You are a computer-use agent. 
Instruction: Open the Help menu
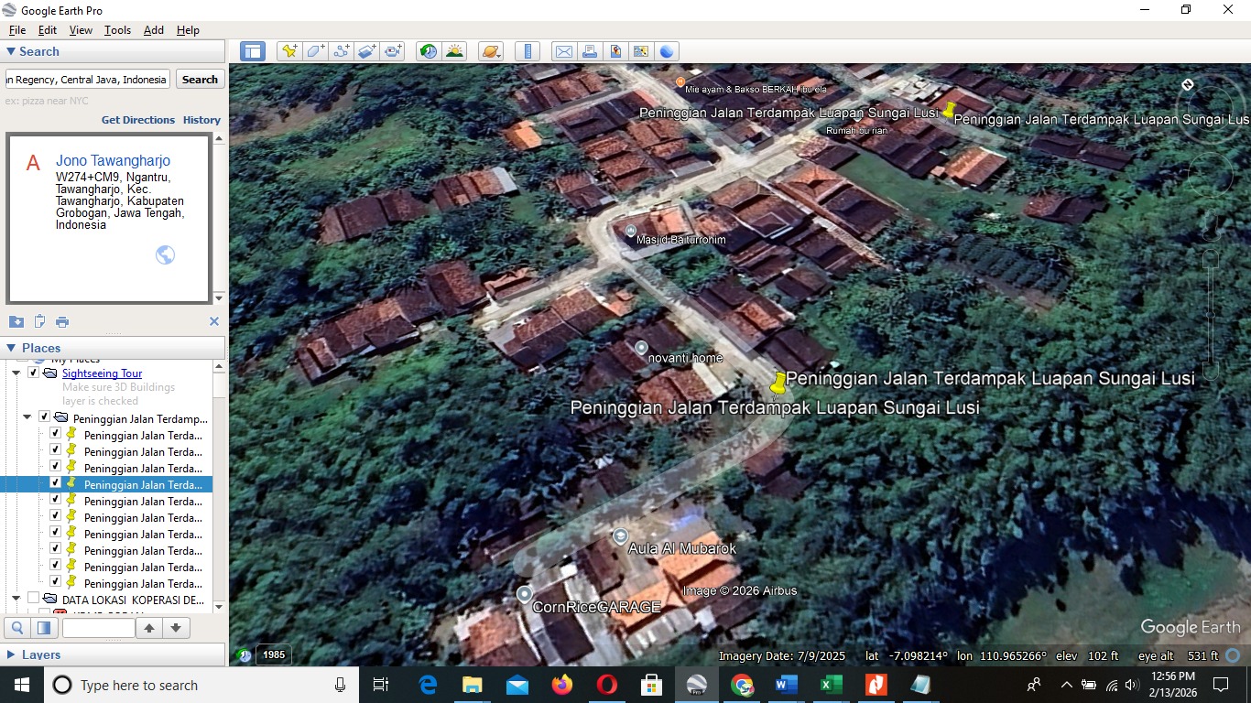[x=188, y=30]
